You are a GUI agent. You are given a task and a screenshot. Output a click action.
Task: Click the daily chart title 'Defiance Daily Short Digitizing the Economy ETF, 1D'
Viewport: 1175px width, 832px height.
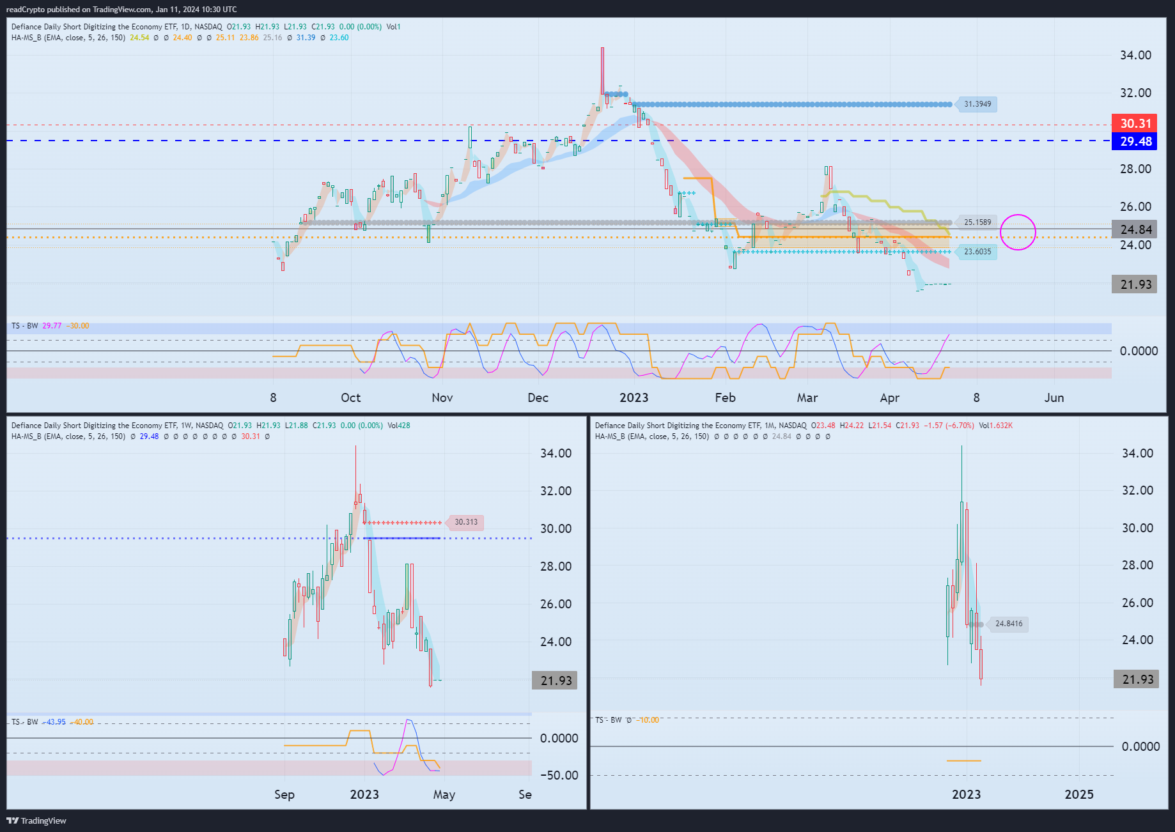pyautogui.click(x=101, y=27)
